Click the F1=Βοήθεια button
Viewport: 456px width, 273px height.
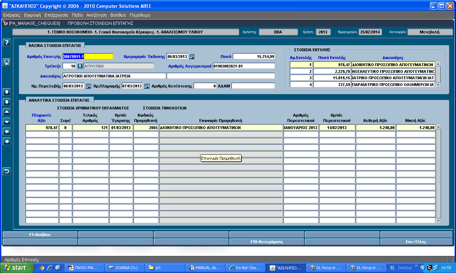(x=40, y=235)
